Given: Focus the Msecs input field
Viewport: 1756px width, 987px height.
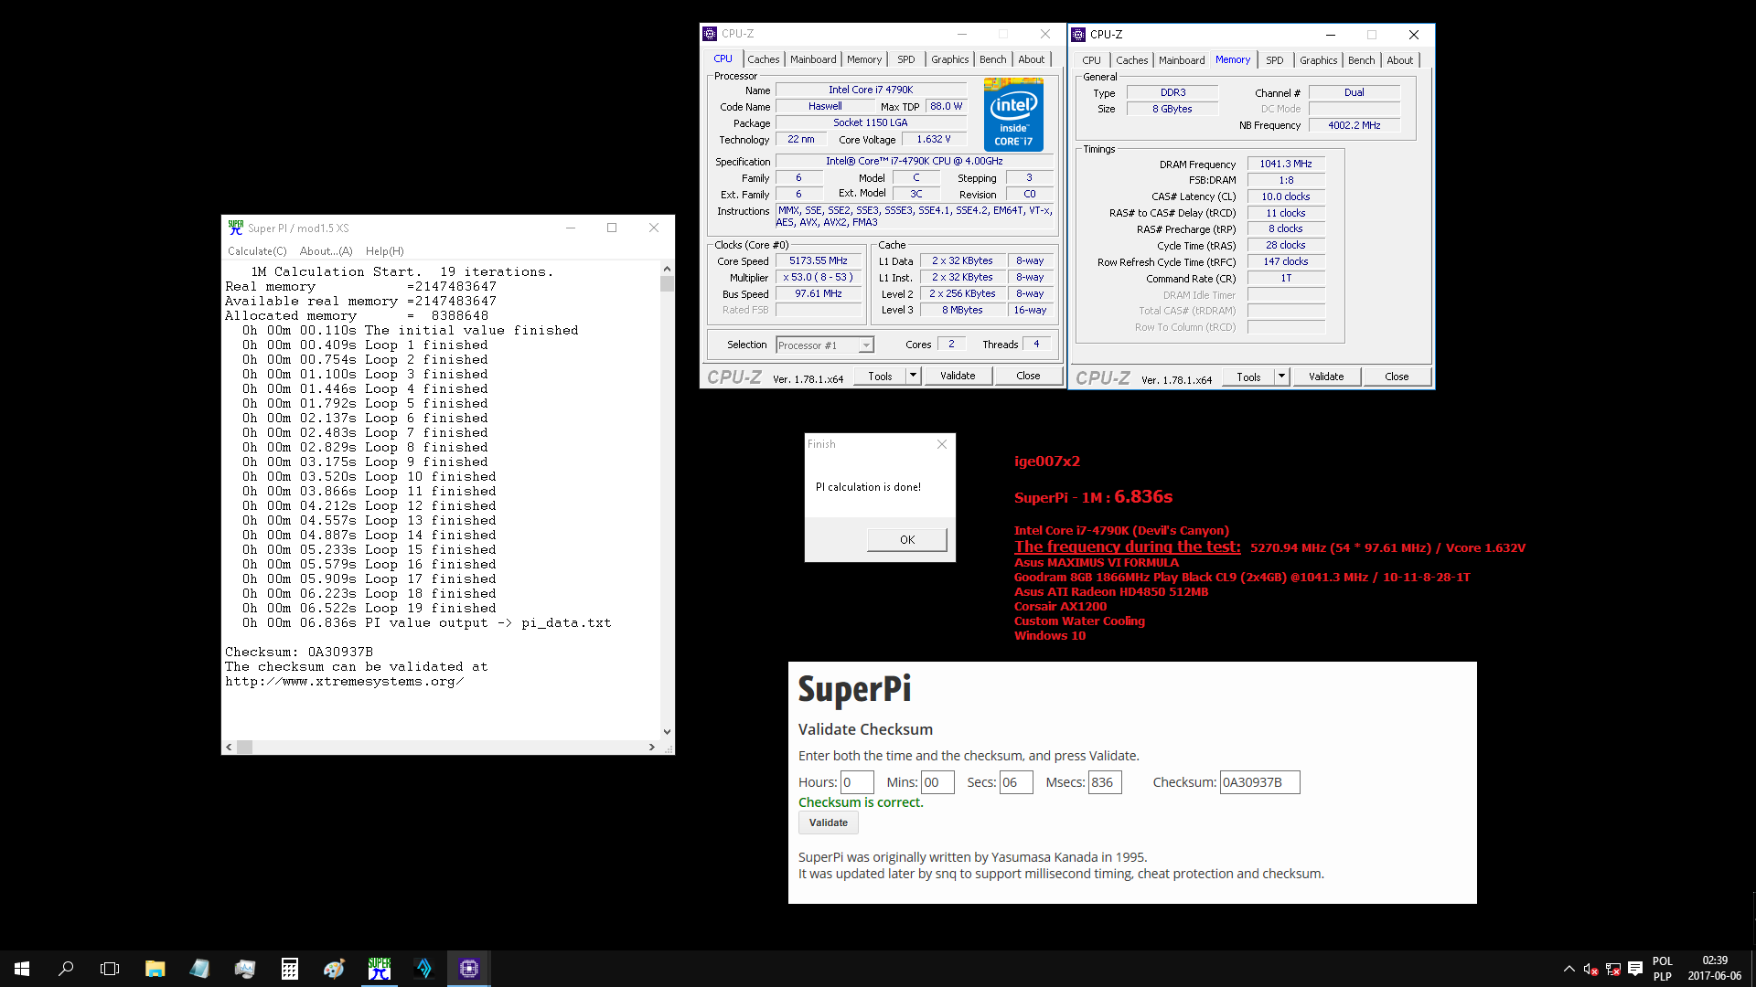Looking at the screenshot, I should click(x=1105, y=782).
